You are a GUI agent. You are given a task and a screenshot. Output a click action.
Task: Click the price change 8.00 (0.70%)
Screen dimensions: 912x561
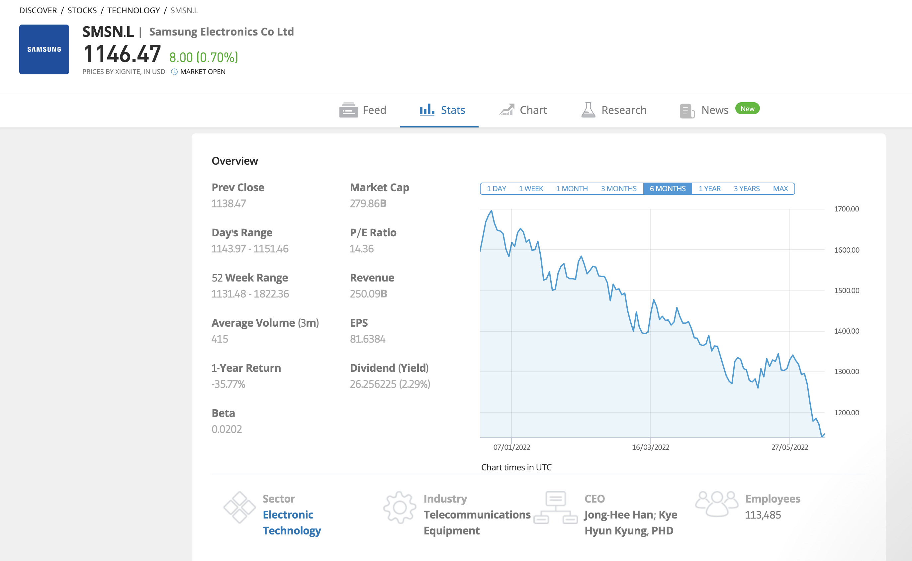[203, 57]
